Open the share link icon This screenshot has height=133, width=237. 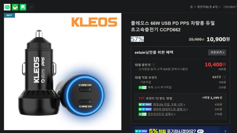pos(31,7)
